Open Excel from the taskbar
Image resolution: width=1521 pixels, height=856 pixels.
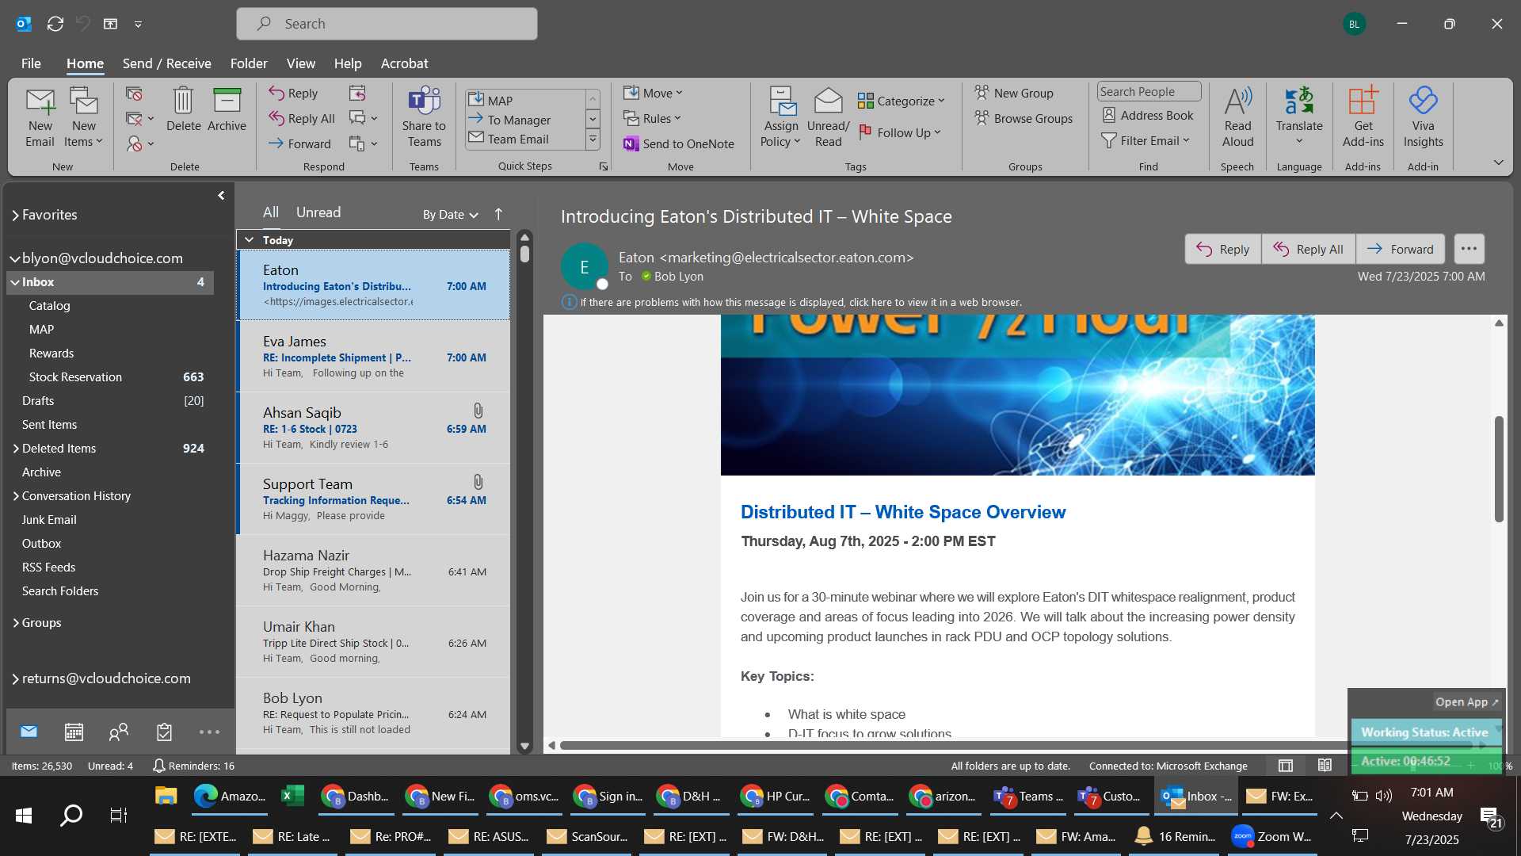point(292,796)
